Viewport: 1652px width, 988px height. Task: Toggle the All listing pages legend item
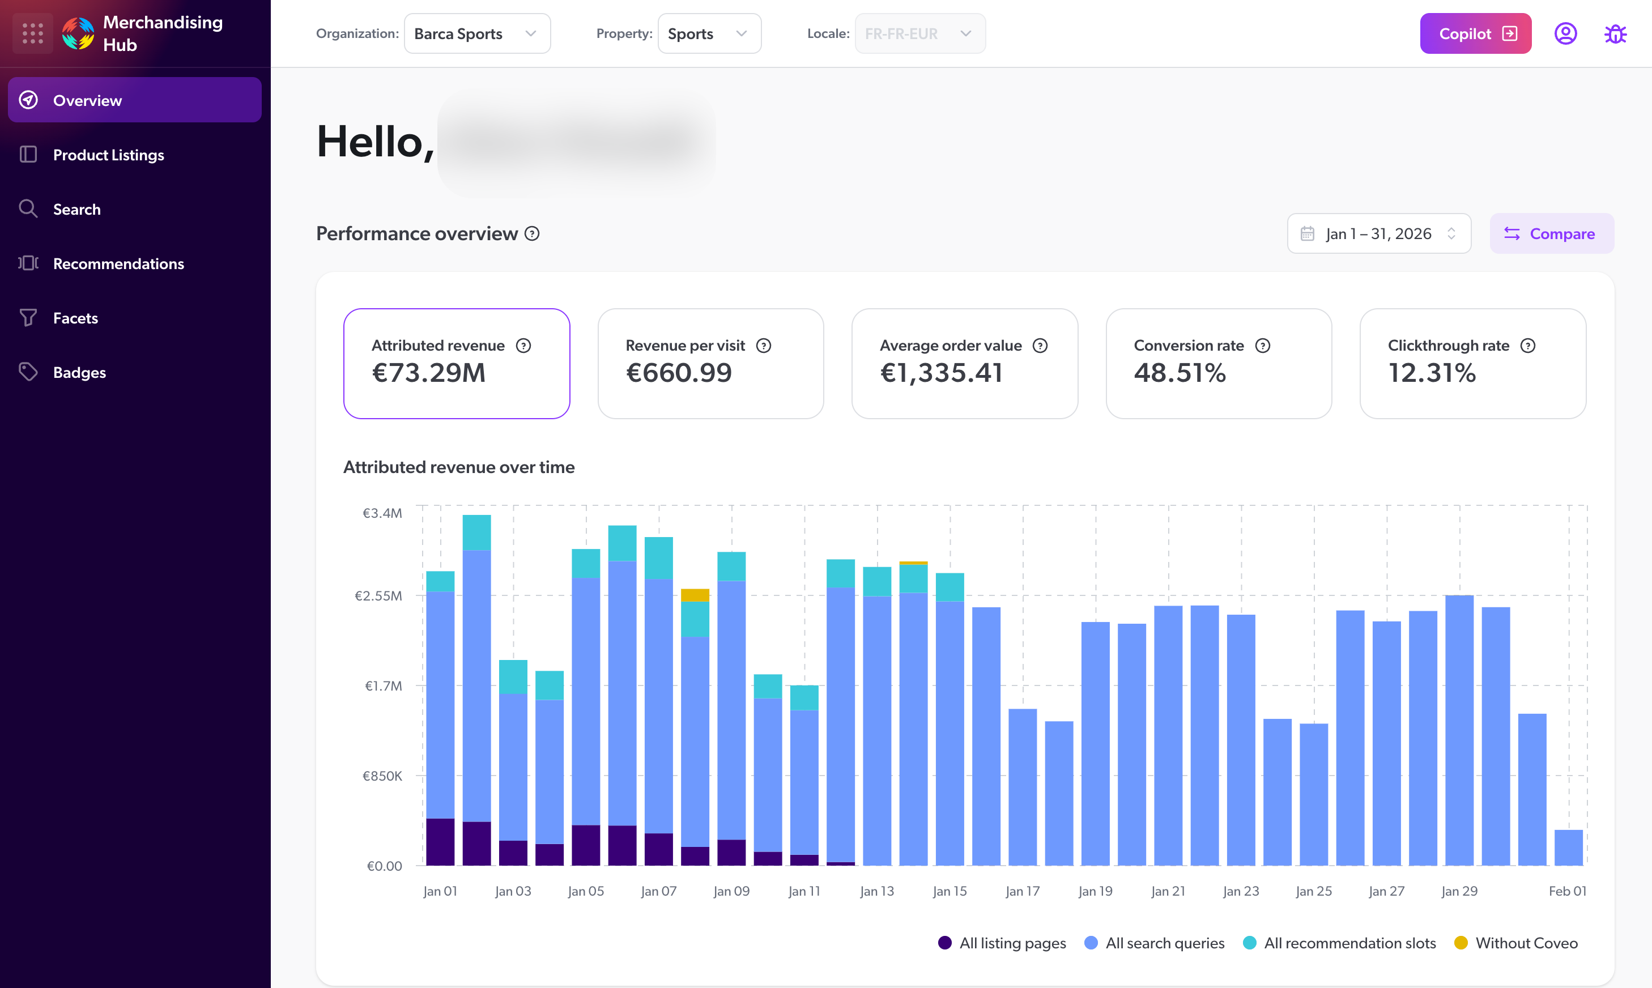point(1001,943)
